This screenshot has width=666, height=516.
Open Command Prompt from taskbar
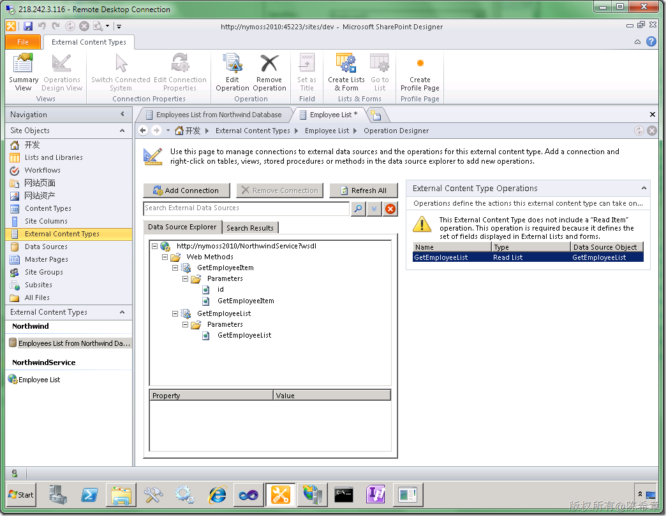coord(343,495)
